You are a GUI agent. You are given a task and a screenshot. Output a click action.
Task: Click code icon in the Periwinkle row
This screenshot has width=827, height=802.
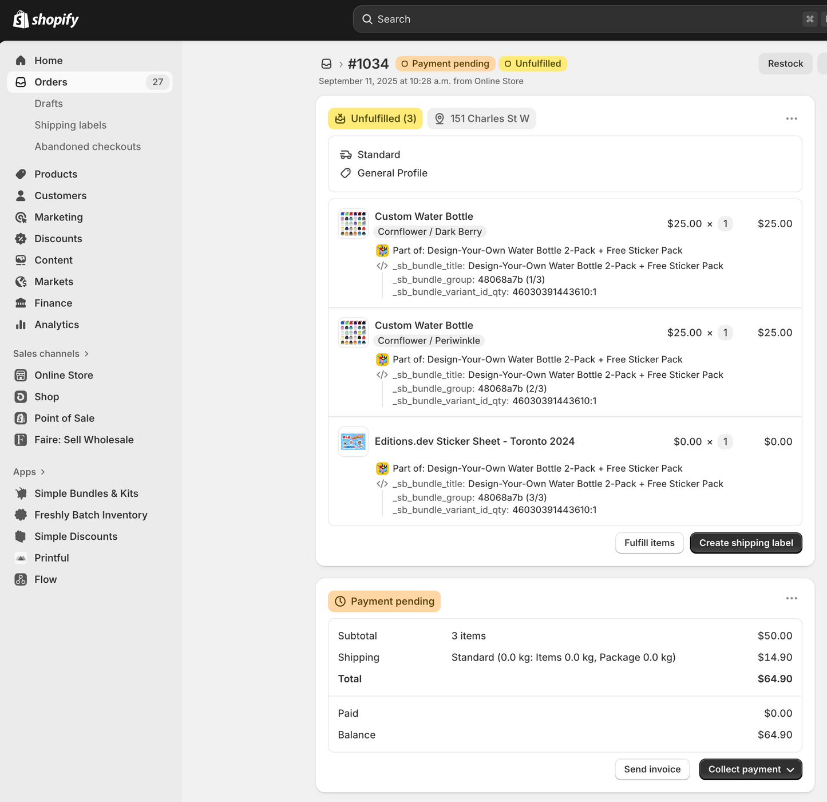[x=382, y=375]
